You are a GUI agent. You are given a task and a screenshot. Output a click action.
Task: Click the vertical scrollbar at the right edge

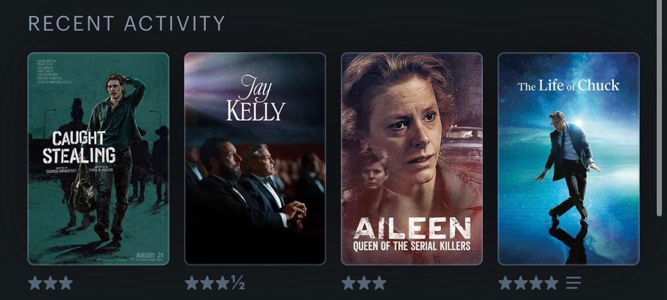[x=659, y=109]
